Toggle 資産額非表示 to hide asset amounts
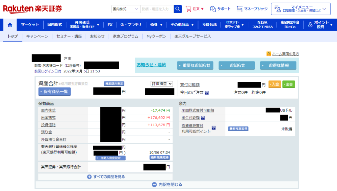Viewport: 337px width, 191px height. click(x=114, y=84)
